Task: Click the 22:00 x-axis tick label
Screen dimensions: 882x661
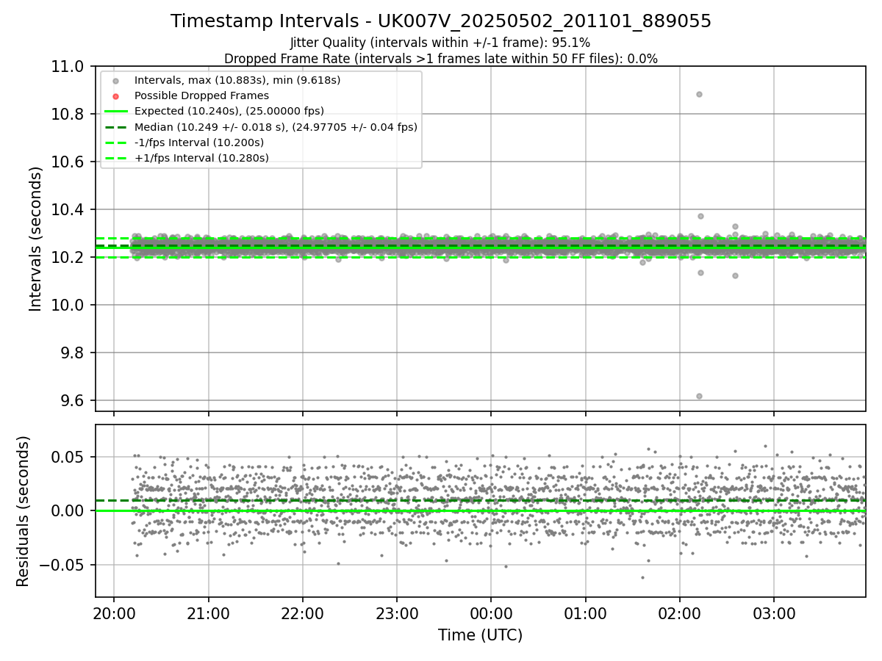Action: (302, 613)
